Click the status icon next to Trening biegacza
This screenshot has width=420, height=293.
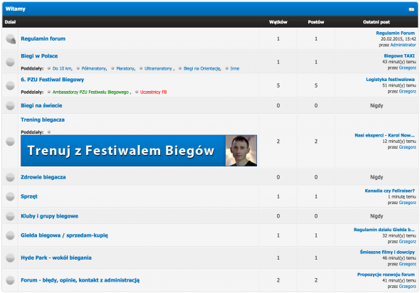click(10, 142)
